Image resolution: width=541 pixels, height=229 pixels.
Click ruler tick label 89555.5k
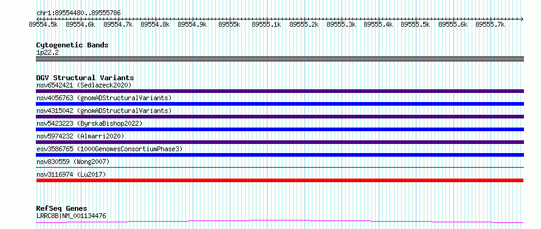coord(416,24)
